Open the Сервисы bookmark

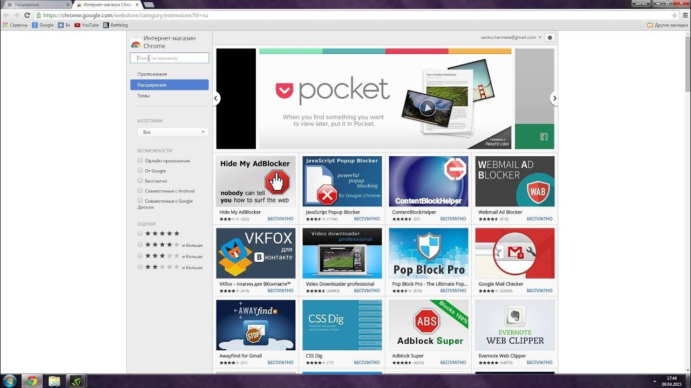click(x=15, y=25)
